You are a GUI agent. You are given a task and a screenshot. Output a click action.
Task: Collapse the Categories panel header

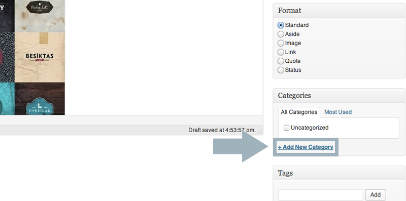pyautogui.click(x=339, y=96)
